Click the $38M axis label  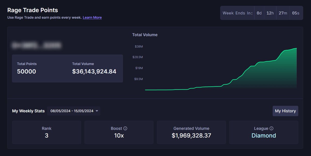tap(139, 46)
